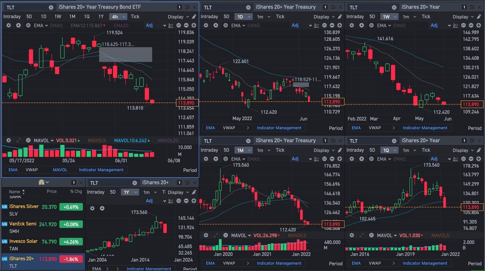This screenshot has width=485, height=271.
Task: Select iShares Silver SLV watchlist row
Action: [42, 210]
